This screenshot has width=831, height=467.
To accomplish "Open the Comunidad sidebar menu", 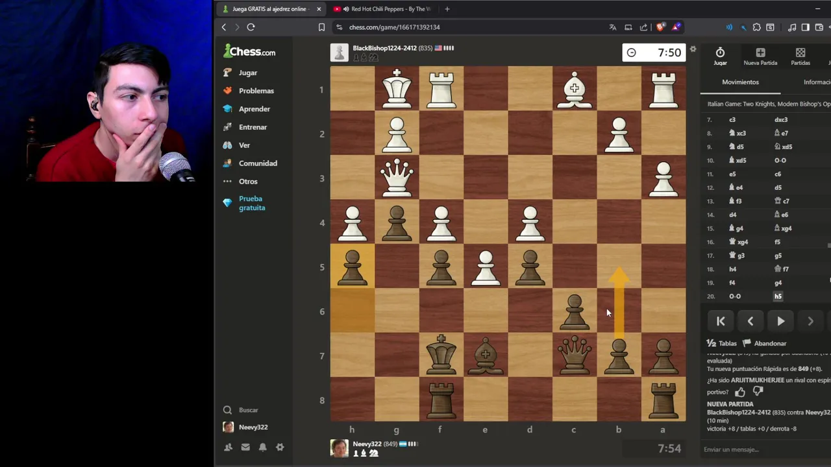I will pos(250,163).
